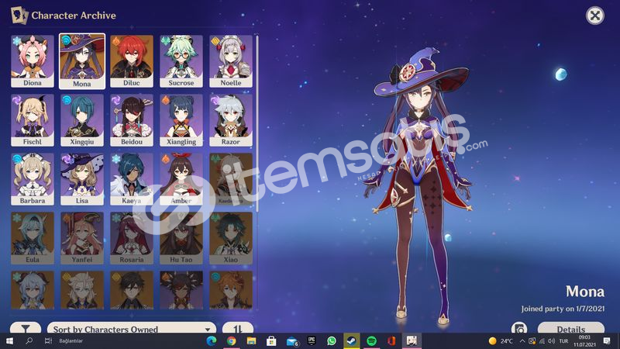Open taskbar search magnifier
Image resolution: width=620 pixels, height=349 pixels.
(29, 340)
